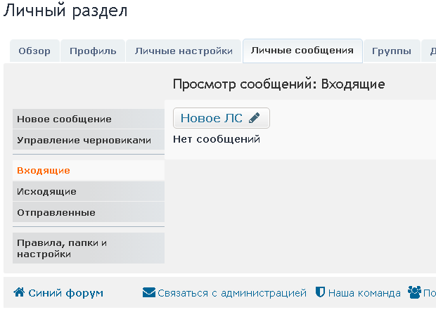This screenshot has width=436, height=312.
Task: View the Отправленные folder
Action: point(56,212)
